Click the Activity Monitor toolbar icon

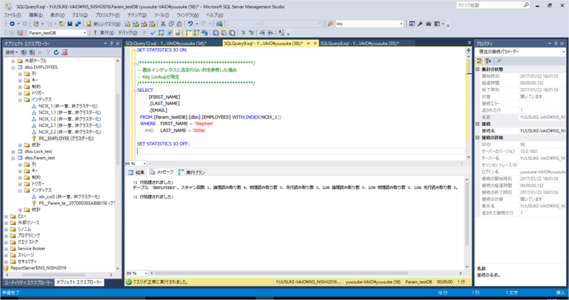point(219,23)
